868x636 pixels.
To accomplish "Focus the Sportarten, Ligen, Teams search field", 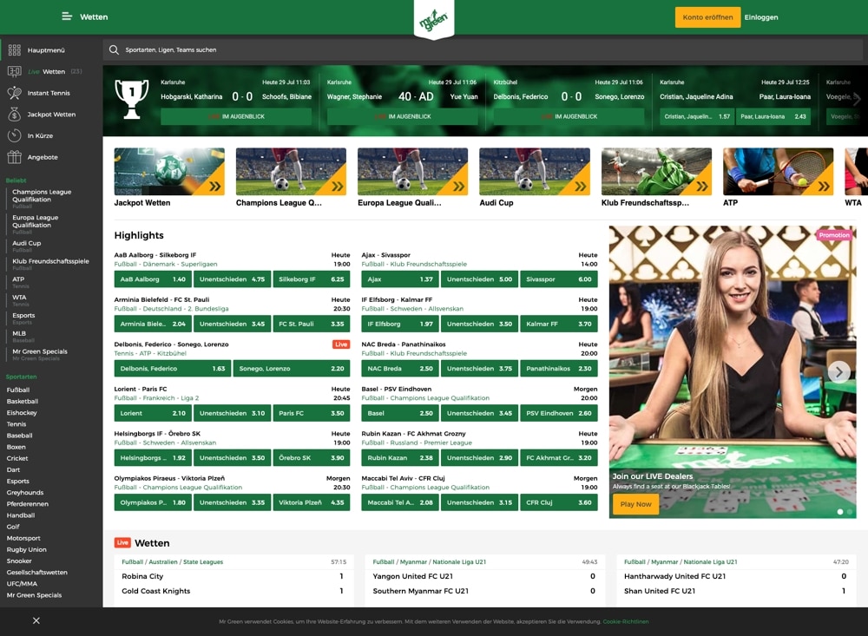I will click(483, 49).
